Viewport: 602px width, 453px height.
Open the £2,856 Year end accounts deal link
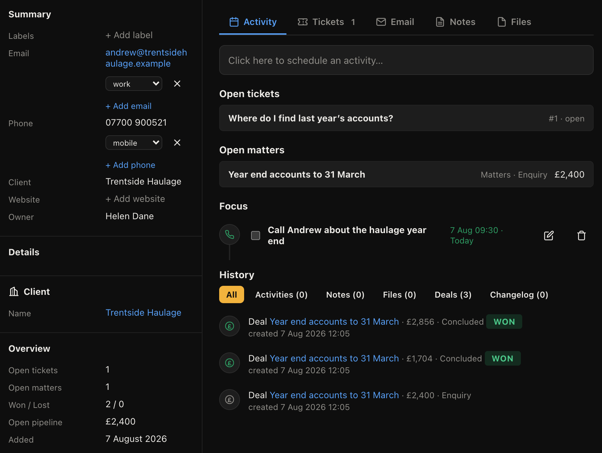pos(334,322)
